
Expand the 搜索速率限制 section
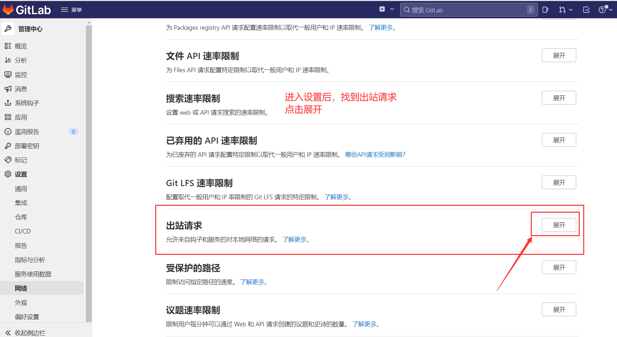559,98
